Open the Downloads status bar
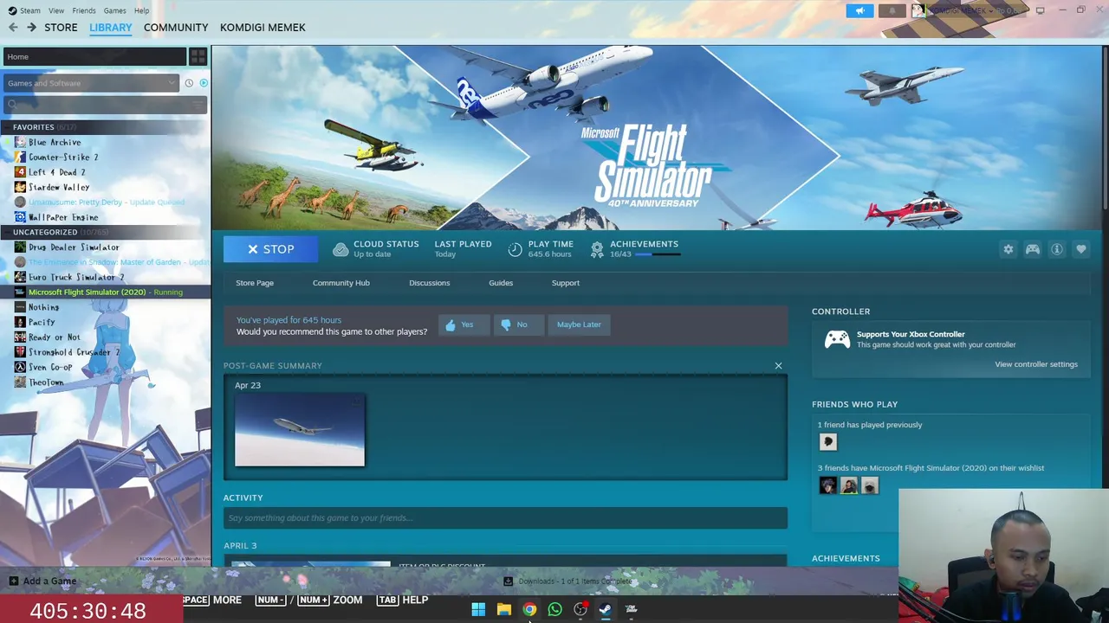1109x623 pixels. click(568, 581)
